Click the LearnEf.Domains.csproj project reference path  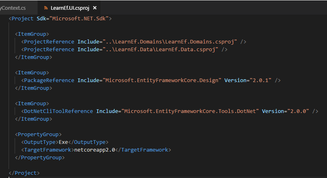(x=170, y=42)
